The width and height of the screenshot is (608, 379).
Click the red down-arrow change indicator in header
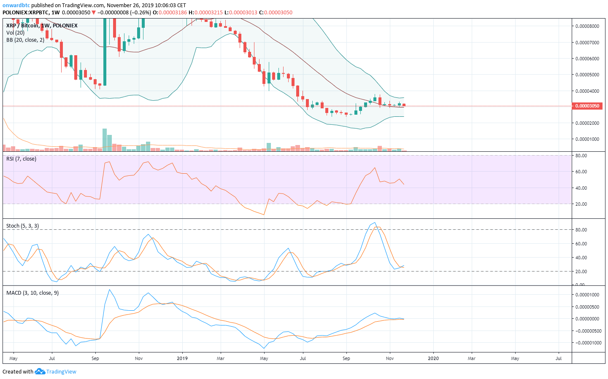pyautogui.click(x=94, y=12)
